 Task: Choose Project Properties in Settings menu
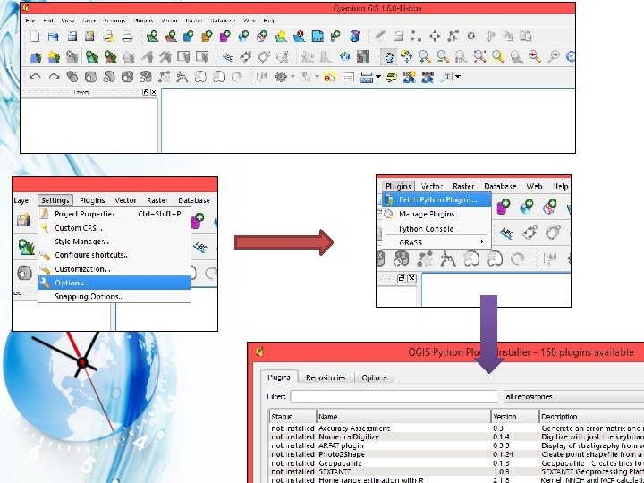(x=114, y=214)
